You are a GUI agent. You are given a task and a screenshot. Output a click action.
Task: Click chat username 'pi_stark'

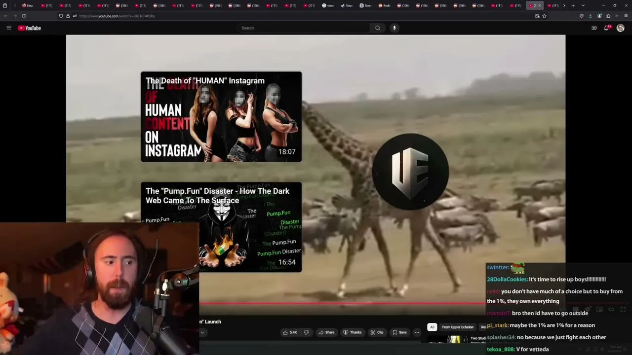497,325
